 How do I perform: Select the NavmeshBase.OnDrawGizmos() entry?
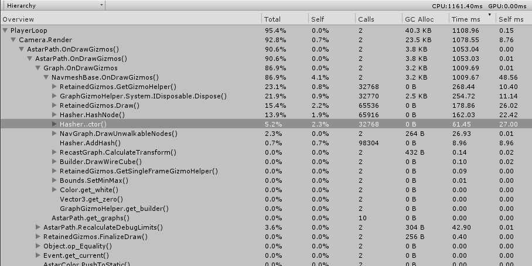(x=105, y=77)
